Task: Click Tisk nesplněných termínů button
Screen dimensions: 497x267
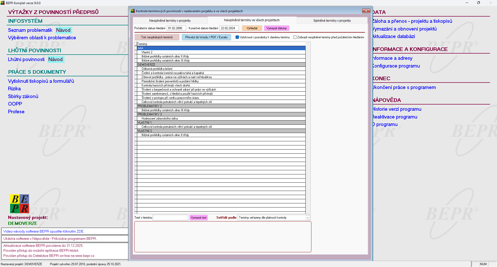Action: coord(157,37)
